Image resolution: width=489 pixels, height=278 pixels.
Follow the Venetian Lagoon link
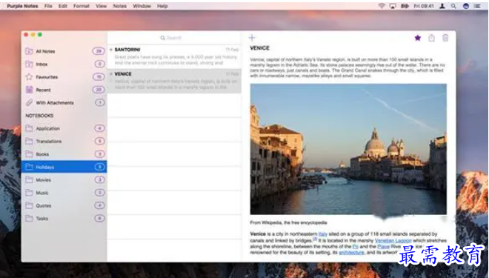pos(393,240)
